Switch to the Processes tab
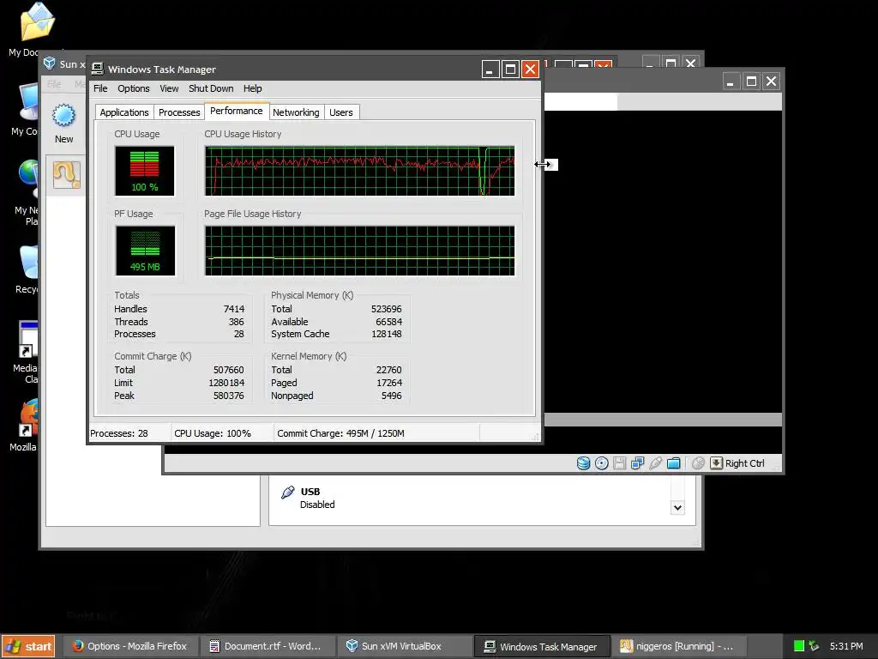Viewport: 878px width, 659px height. click(x=179, y=112)
